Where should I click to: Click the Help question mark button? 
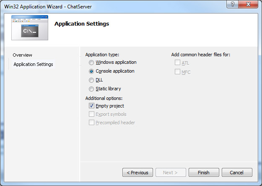pos(232,4)
